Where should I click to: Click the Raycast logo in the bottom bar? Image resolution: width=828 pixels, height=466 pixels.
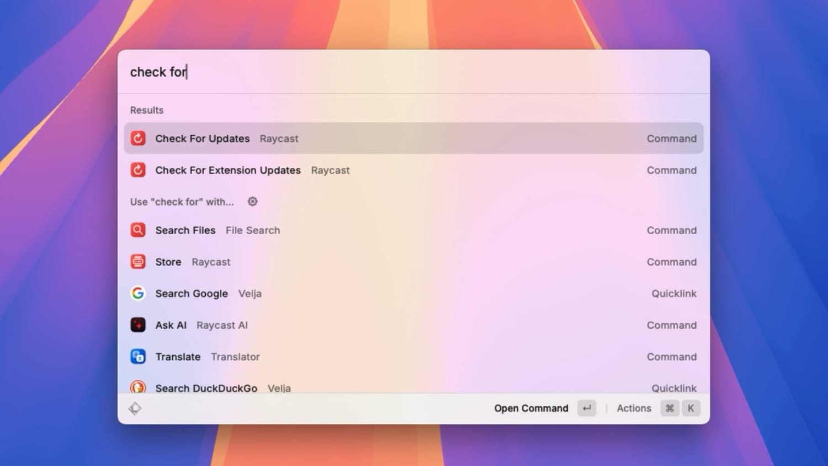135,409
